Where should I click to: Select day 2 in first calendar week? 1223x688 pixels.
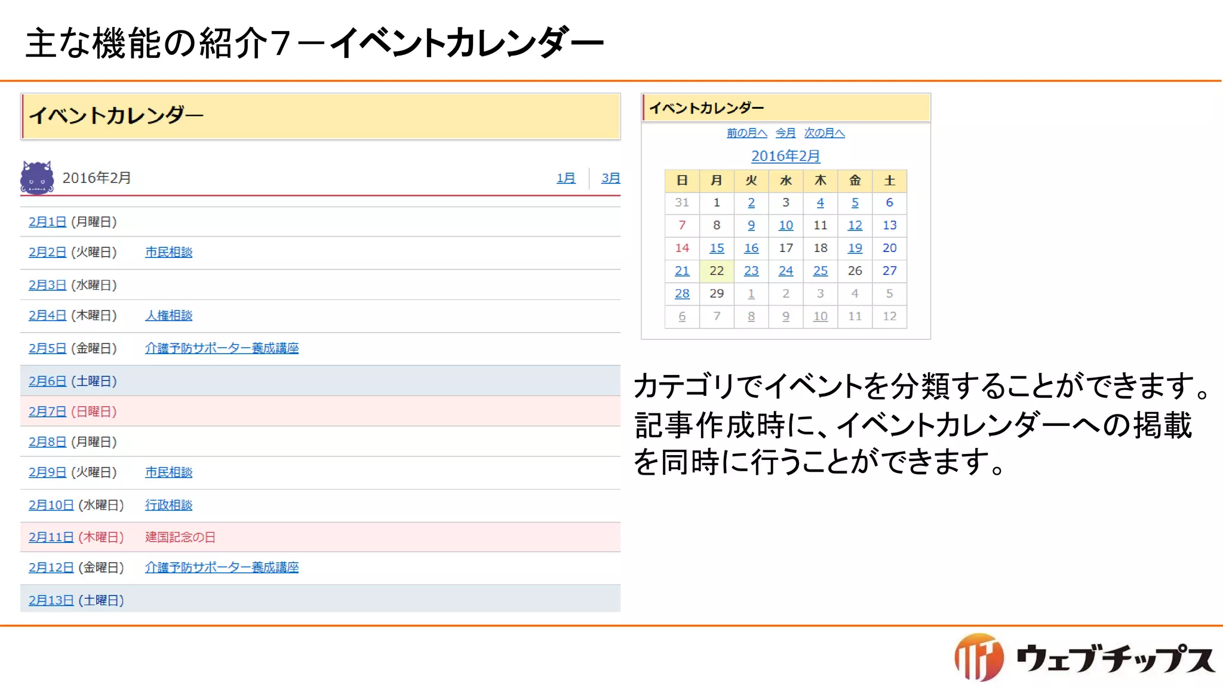tap(751, 203)
